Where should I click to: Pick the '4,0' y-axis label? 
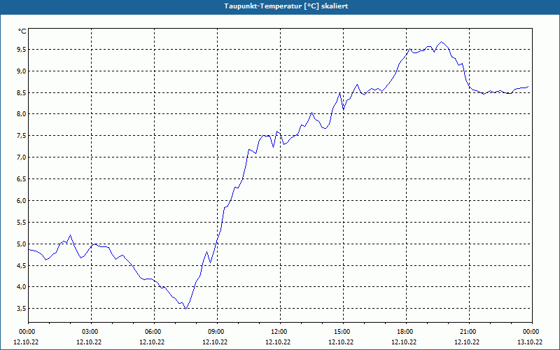[x=22, y=287]
